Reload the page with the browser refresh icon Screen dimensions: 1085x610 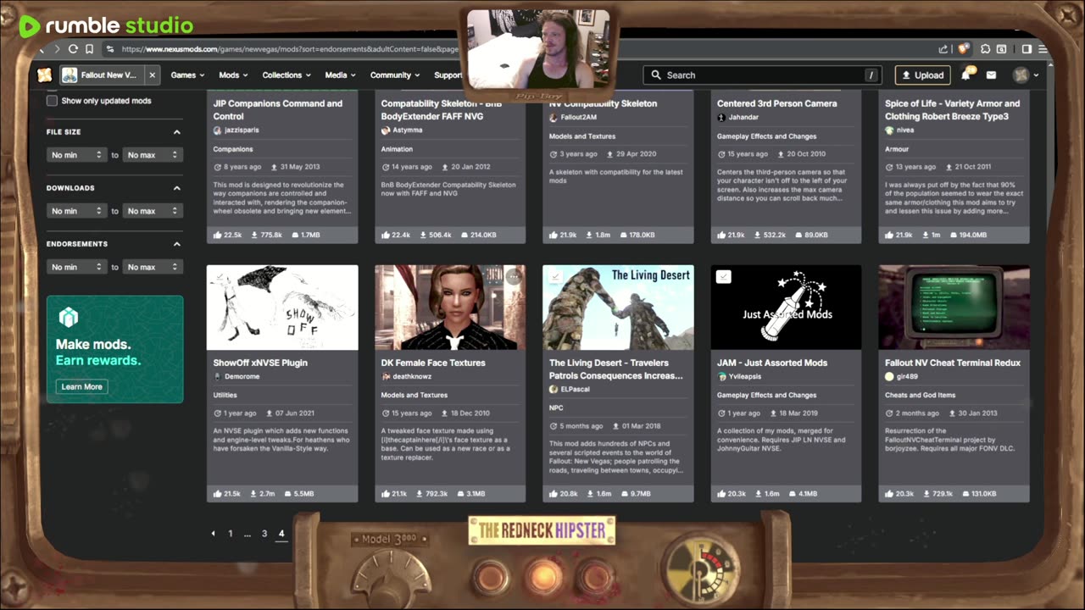point(73,49)
